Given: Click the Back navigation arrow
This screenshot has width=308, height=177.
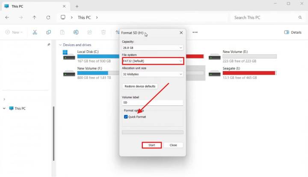Looking at the screenshot, I should pyautogui.click(x=7, y=17).
